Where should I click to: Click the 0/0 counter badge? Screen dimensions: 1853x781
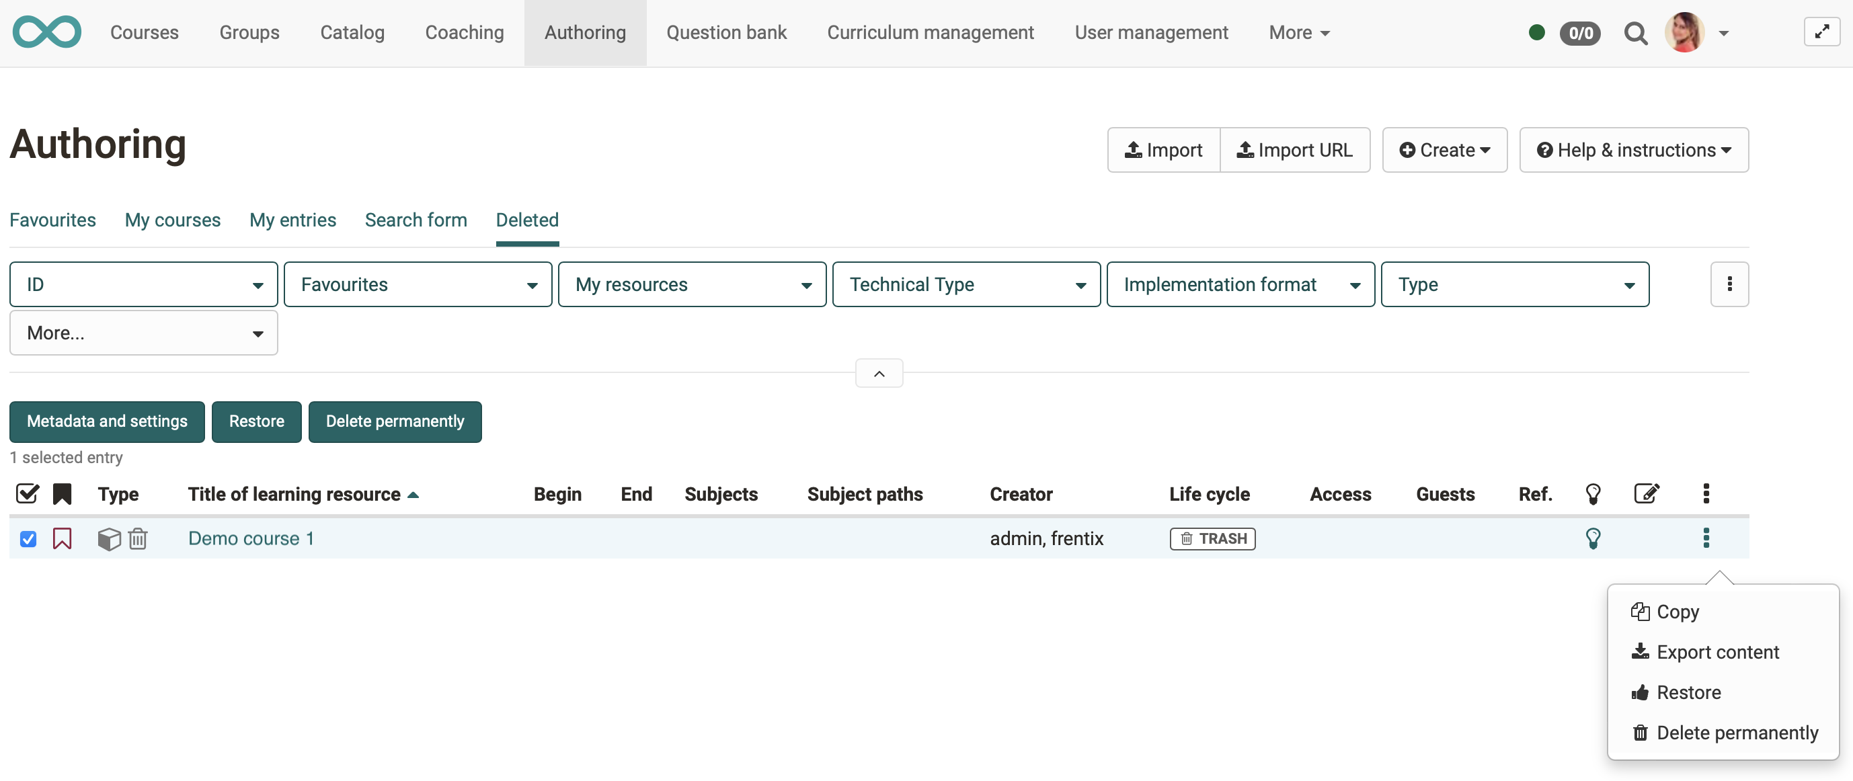(x=1581, y=33)
